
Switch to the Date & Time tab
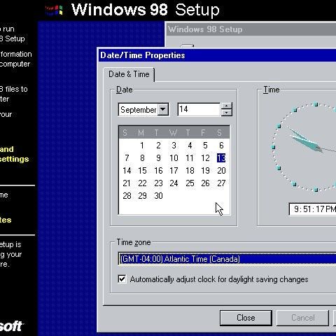pos(129,74)
